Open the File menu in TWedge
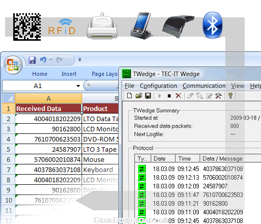Screen dimensions: 261x224 coord(129,86)
